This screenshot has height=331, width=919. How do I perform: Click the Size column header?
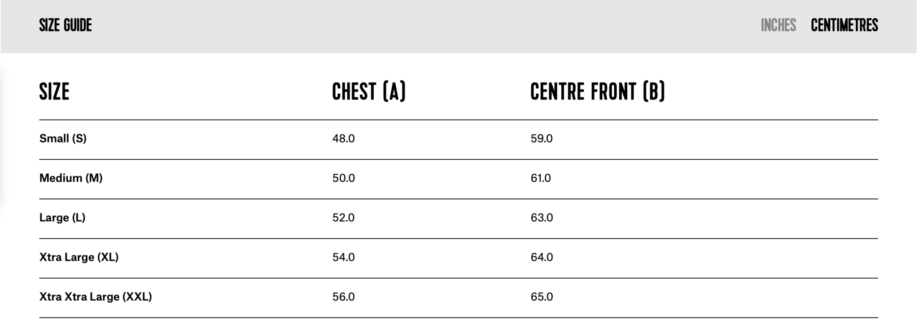point(54,92)
